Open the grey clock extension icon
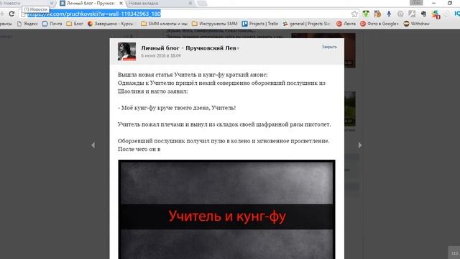This screenshot has height=259, width=460. [400, 14]
